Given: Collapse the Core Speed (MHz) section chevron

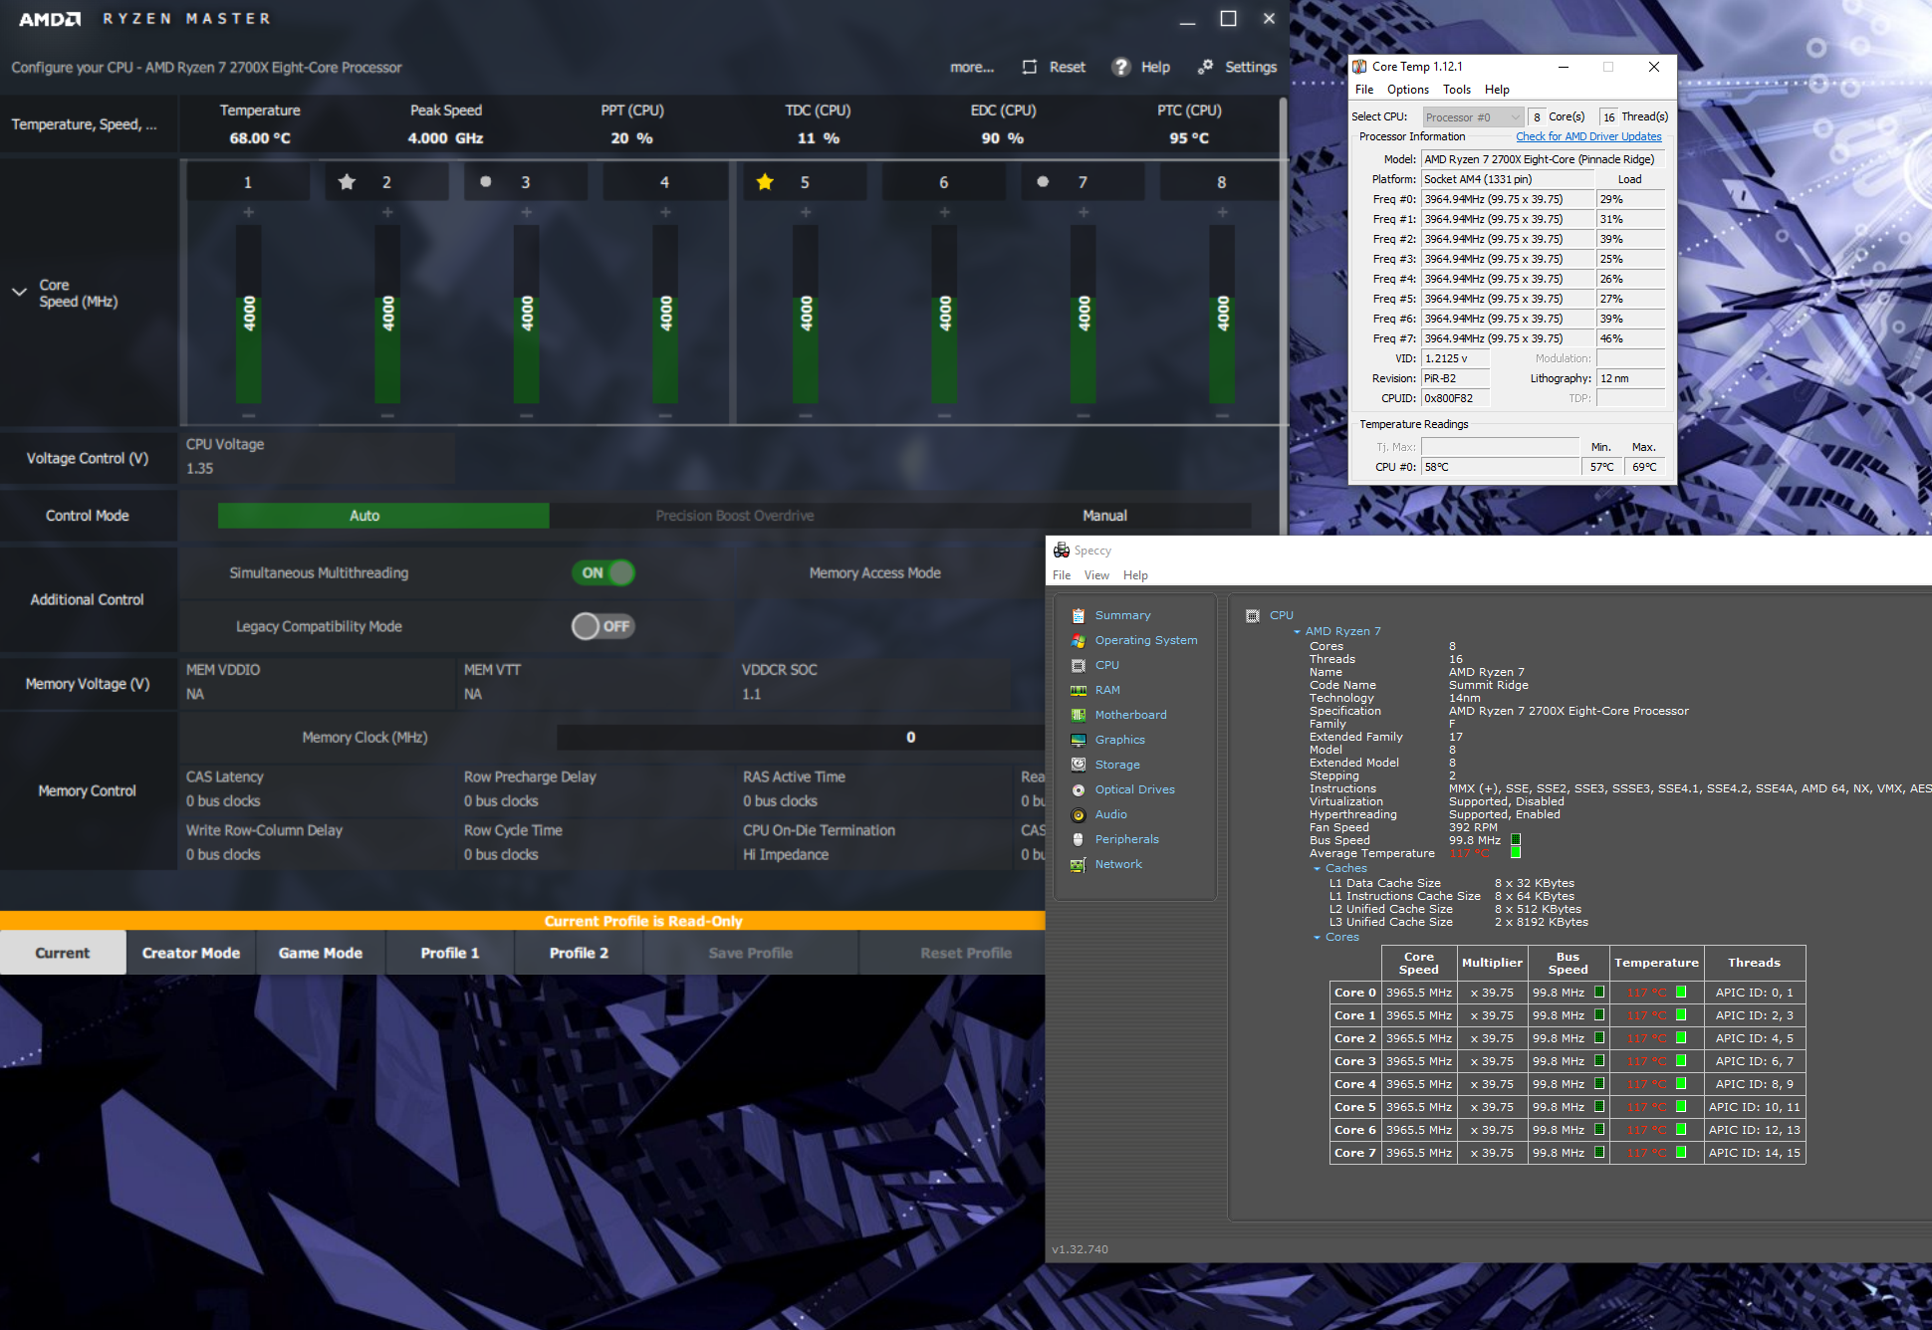Looking at the screenshot, I should (x=19, y=293).
